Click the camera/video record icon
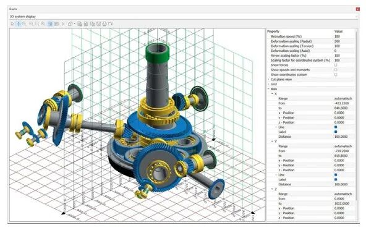This screenshot has width=366, height=227. (x=111, y=24)
